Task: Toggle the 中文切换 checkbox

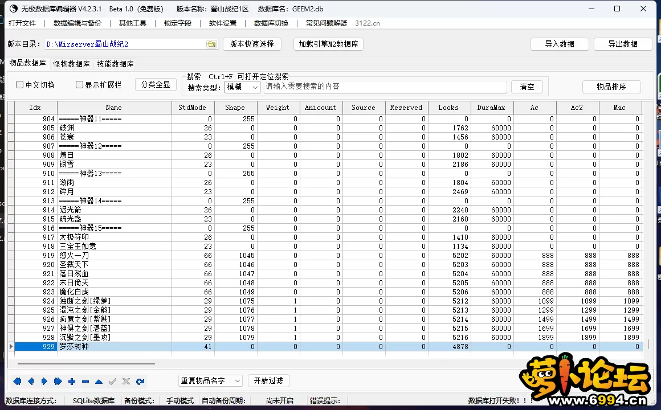Action: (x=19, y=85)
